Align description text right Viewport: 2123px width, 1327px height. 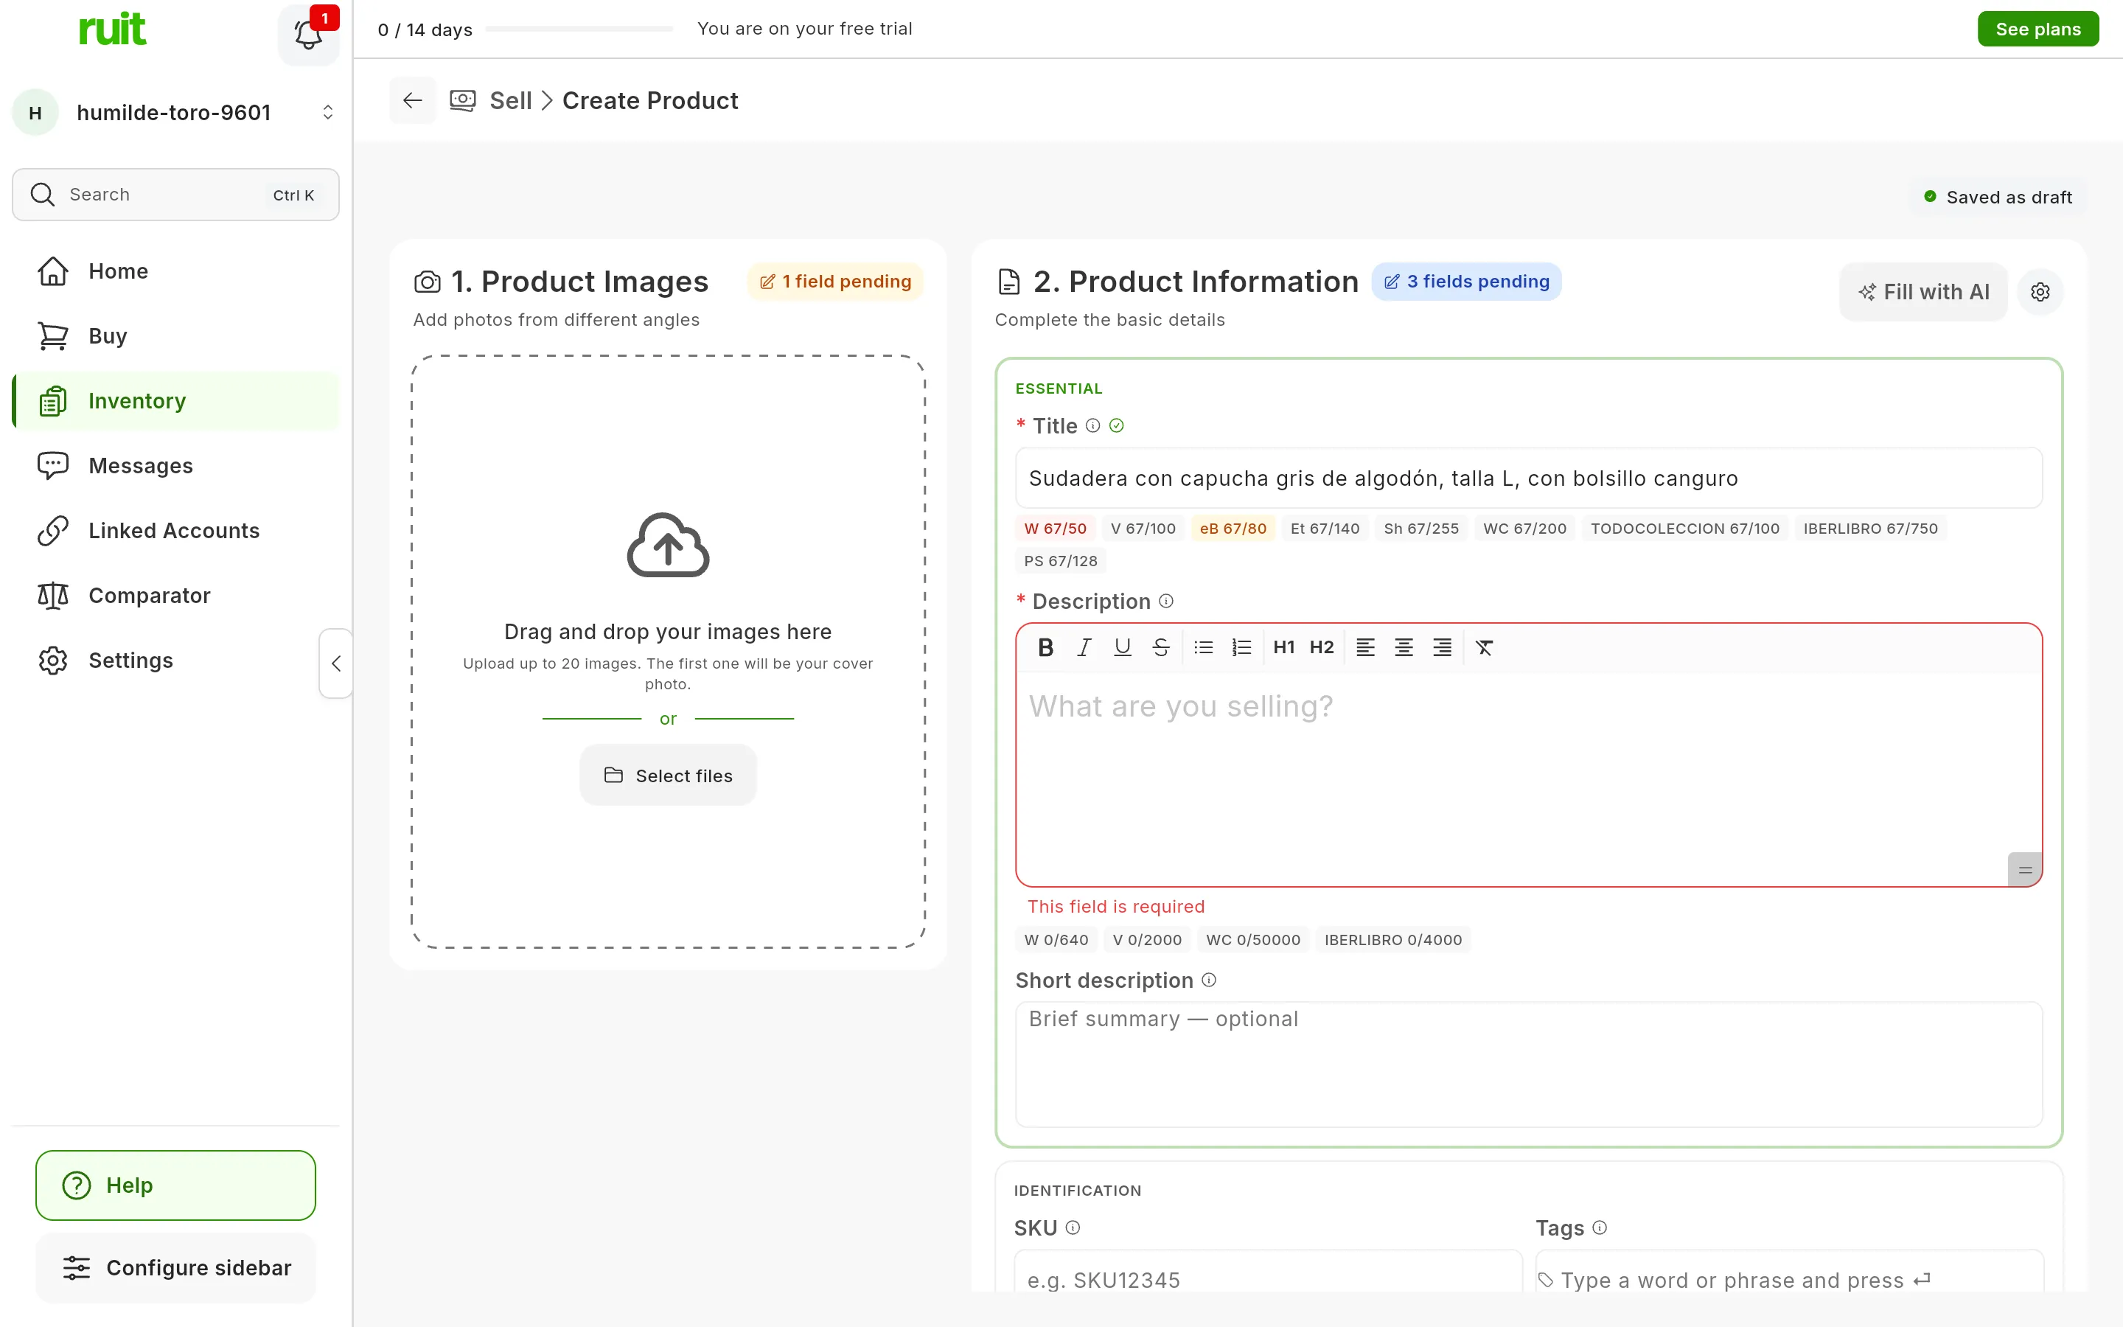click(x=1442, y=648)
